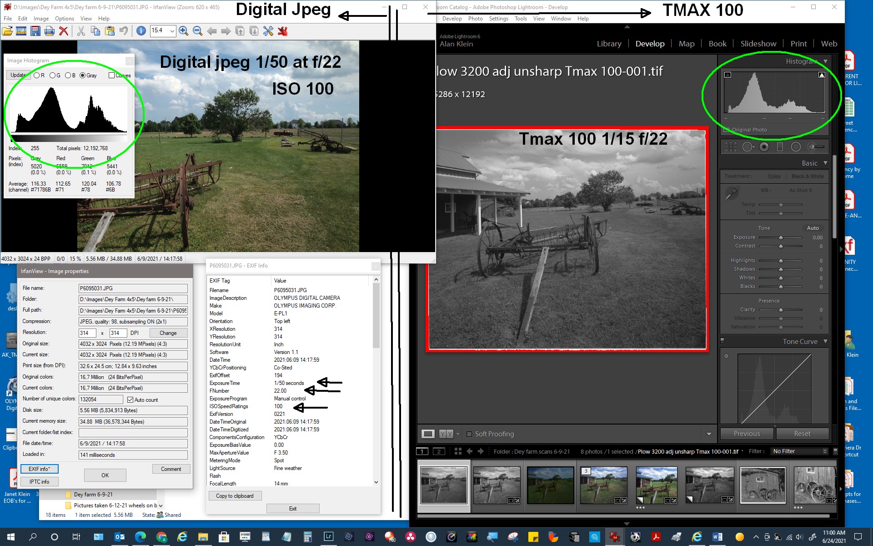Zoom out with minus magnifier icon

pos(197,31)
